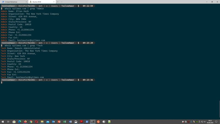Viewport: 220px width, 124px height.
Task: Click 'Admin Organization: The New York Times Company'
Action: 30,14
